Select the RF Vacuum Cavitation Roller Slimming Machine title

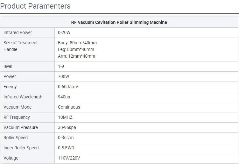119,22
